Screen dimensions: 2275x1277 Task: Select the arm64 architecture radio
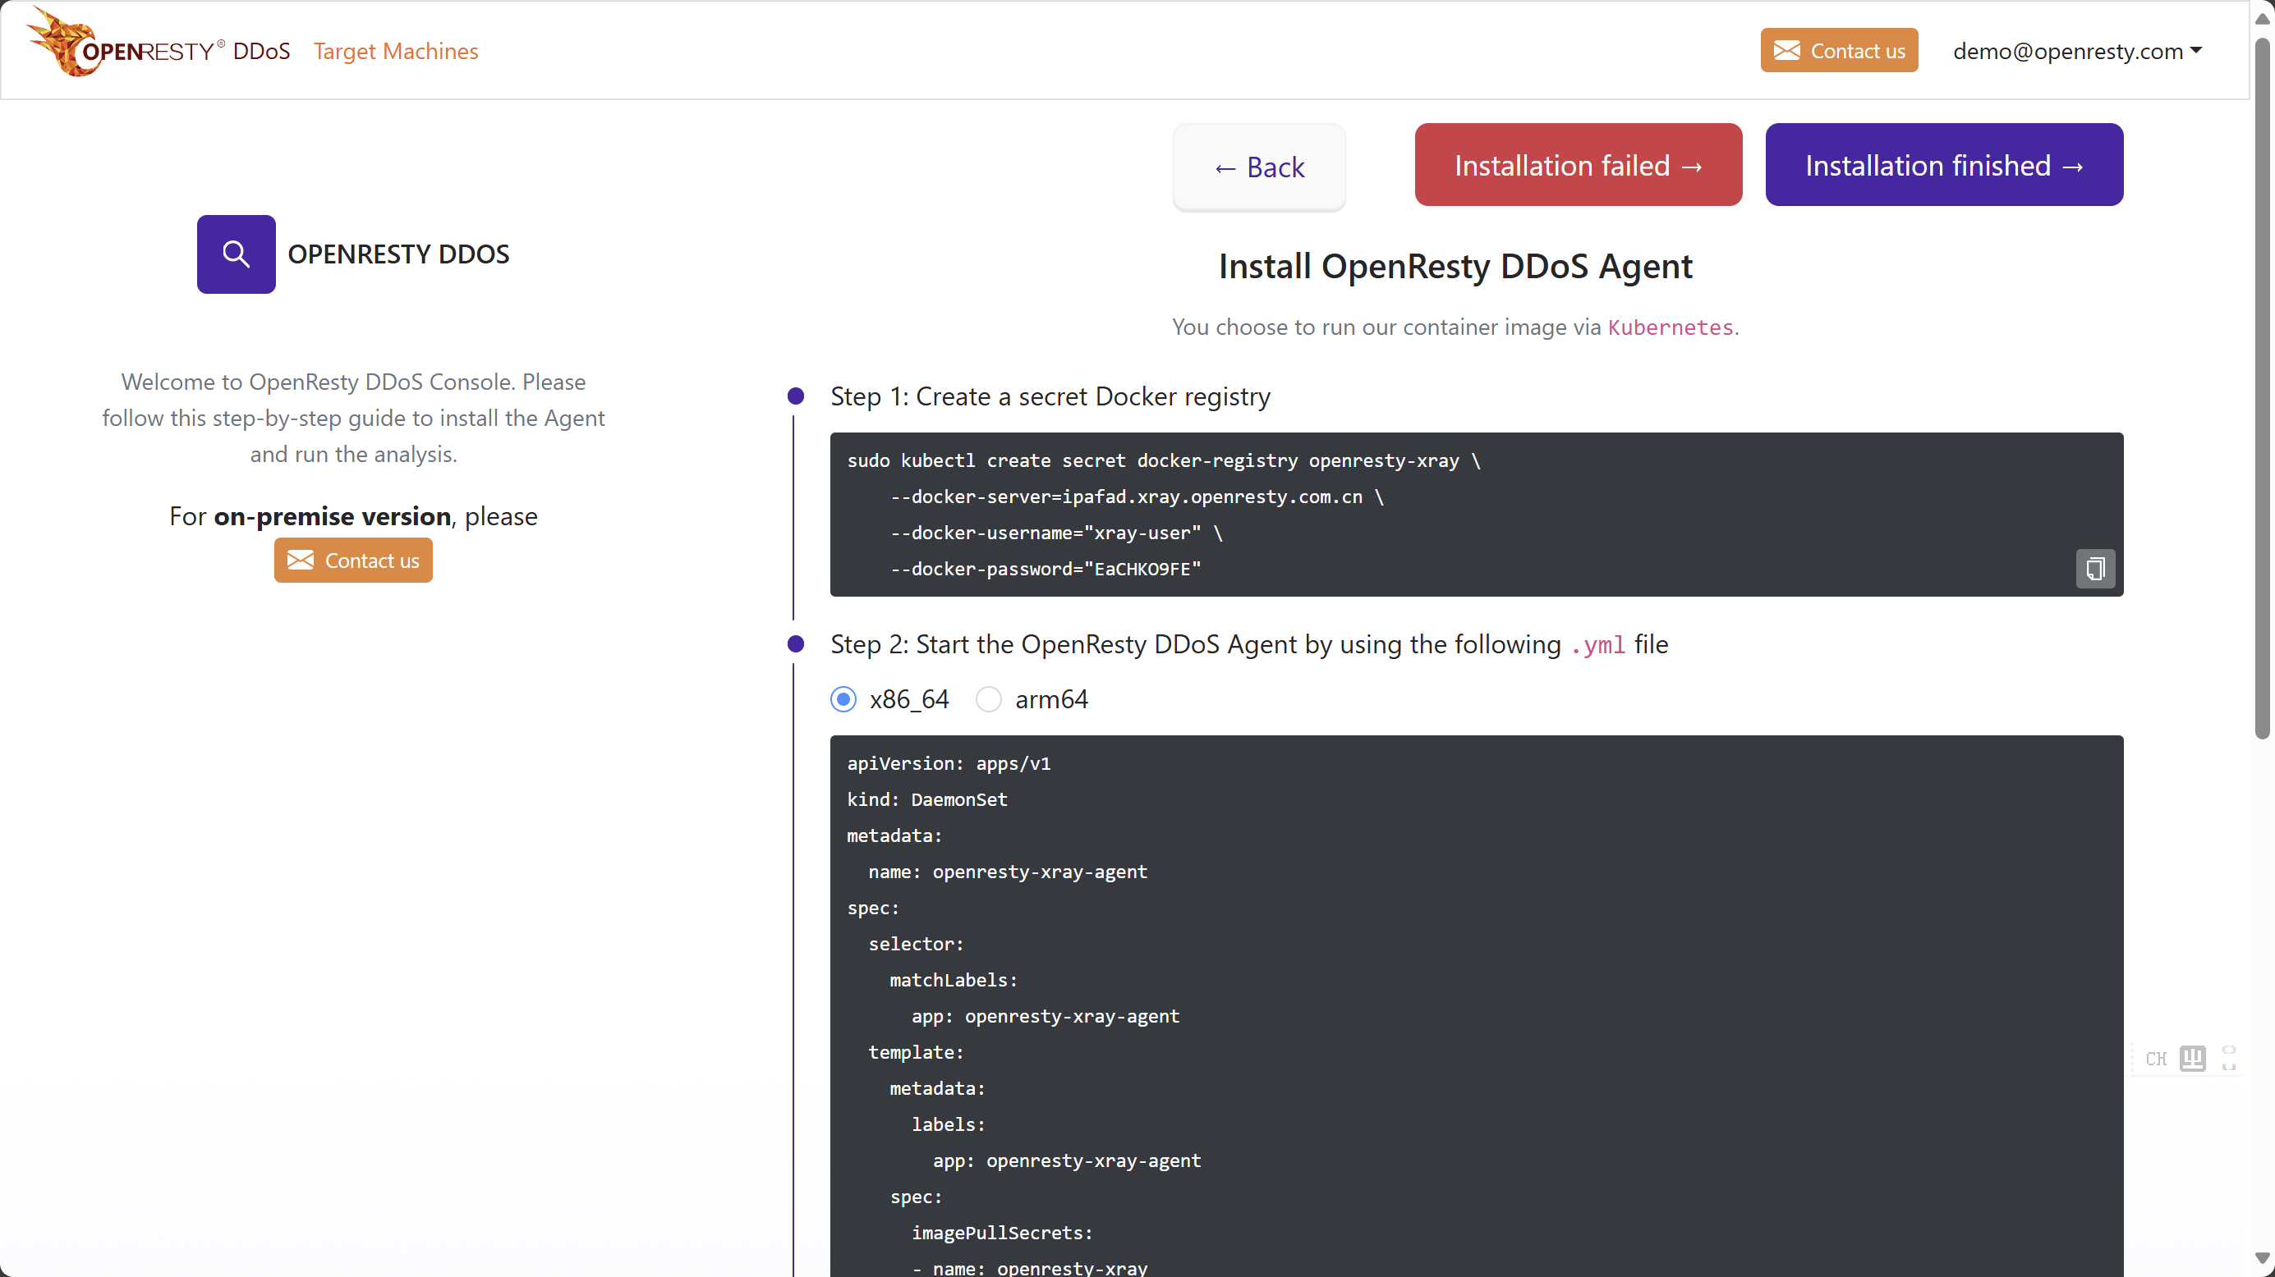(988, 699)
